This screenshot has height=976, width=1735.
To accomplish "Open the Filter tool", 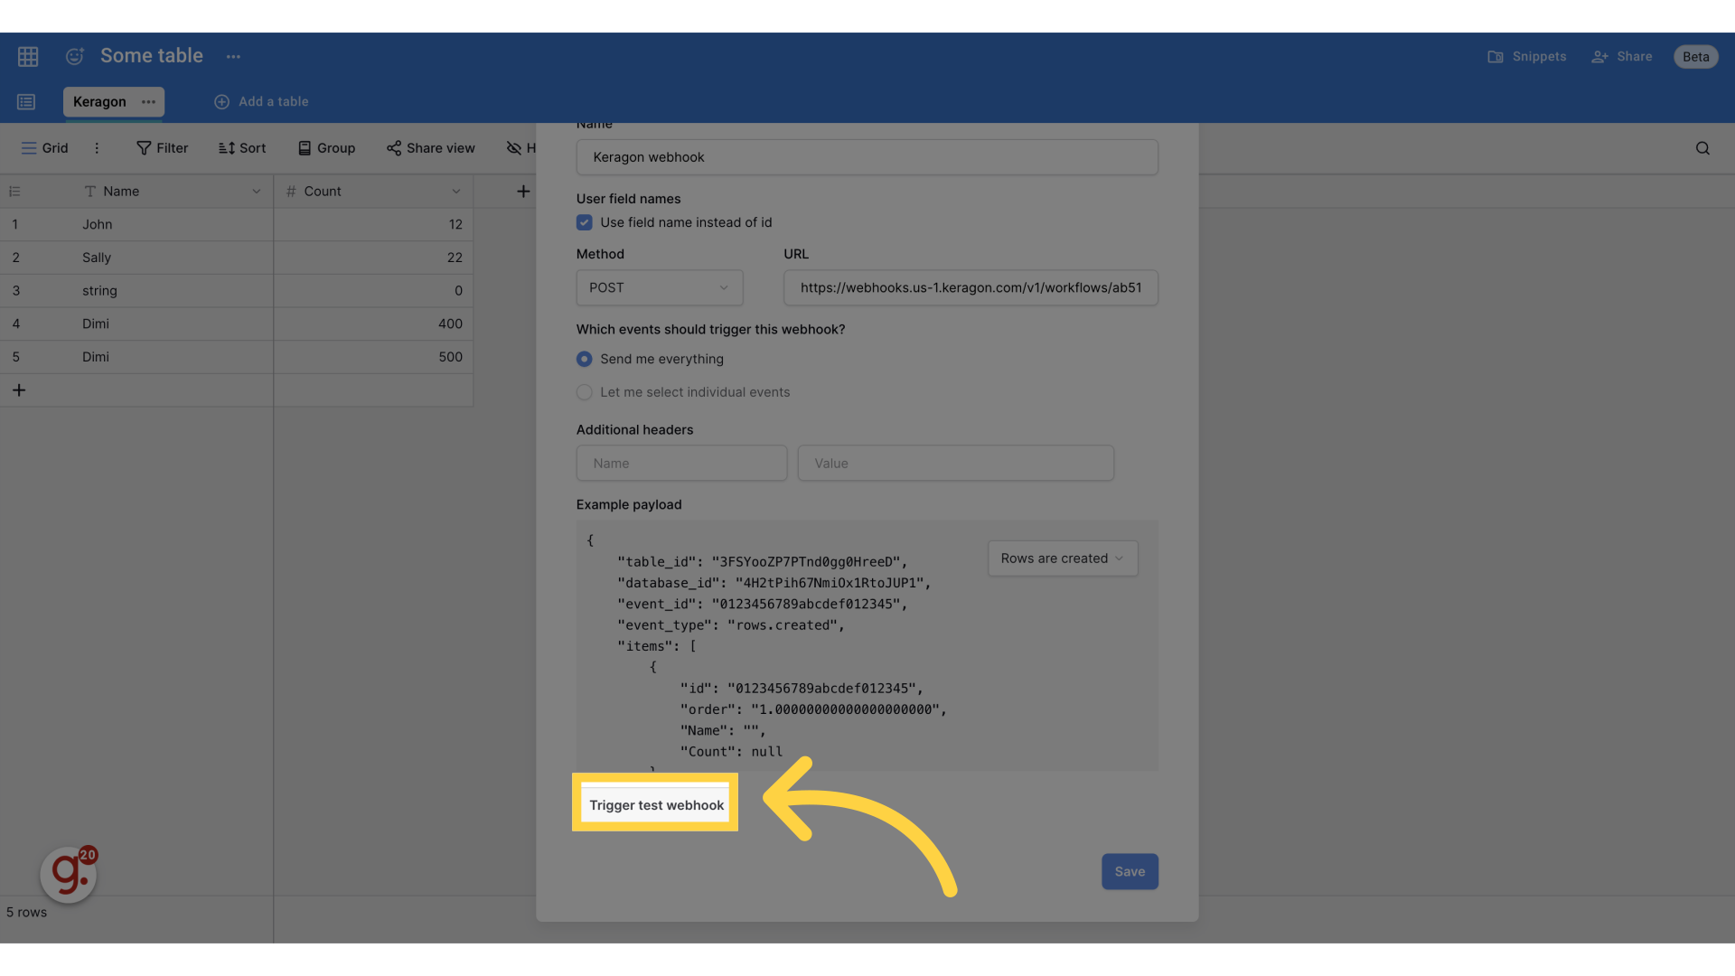I will [x=163, y=148].
